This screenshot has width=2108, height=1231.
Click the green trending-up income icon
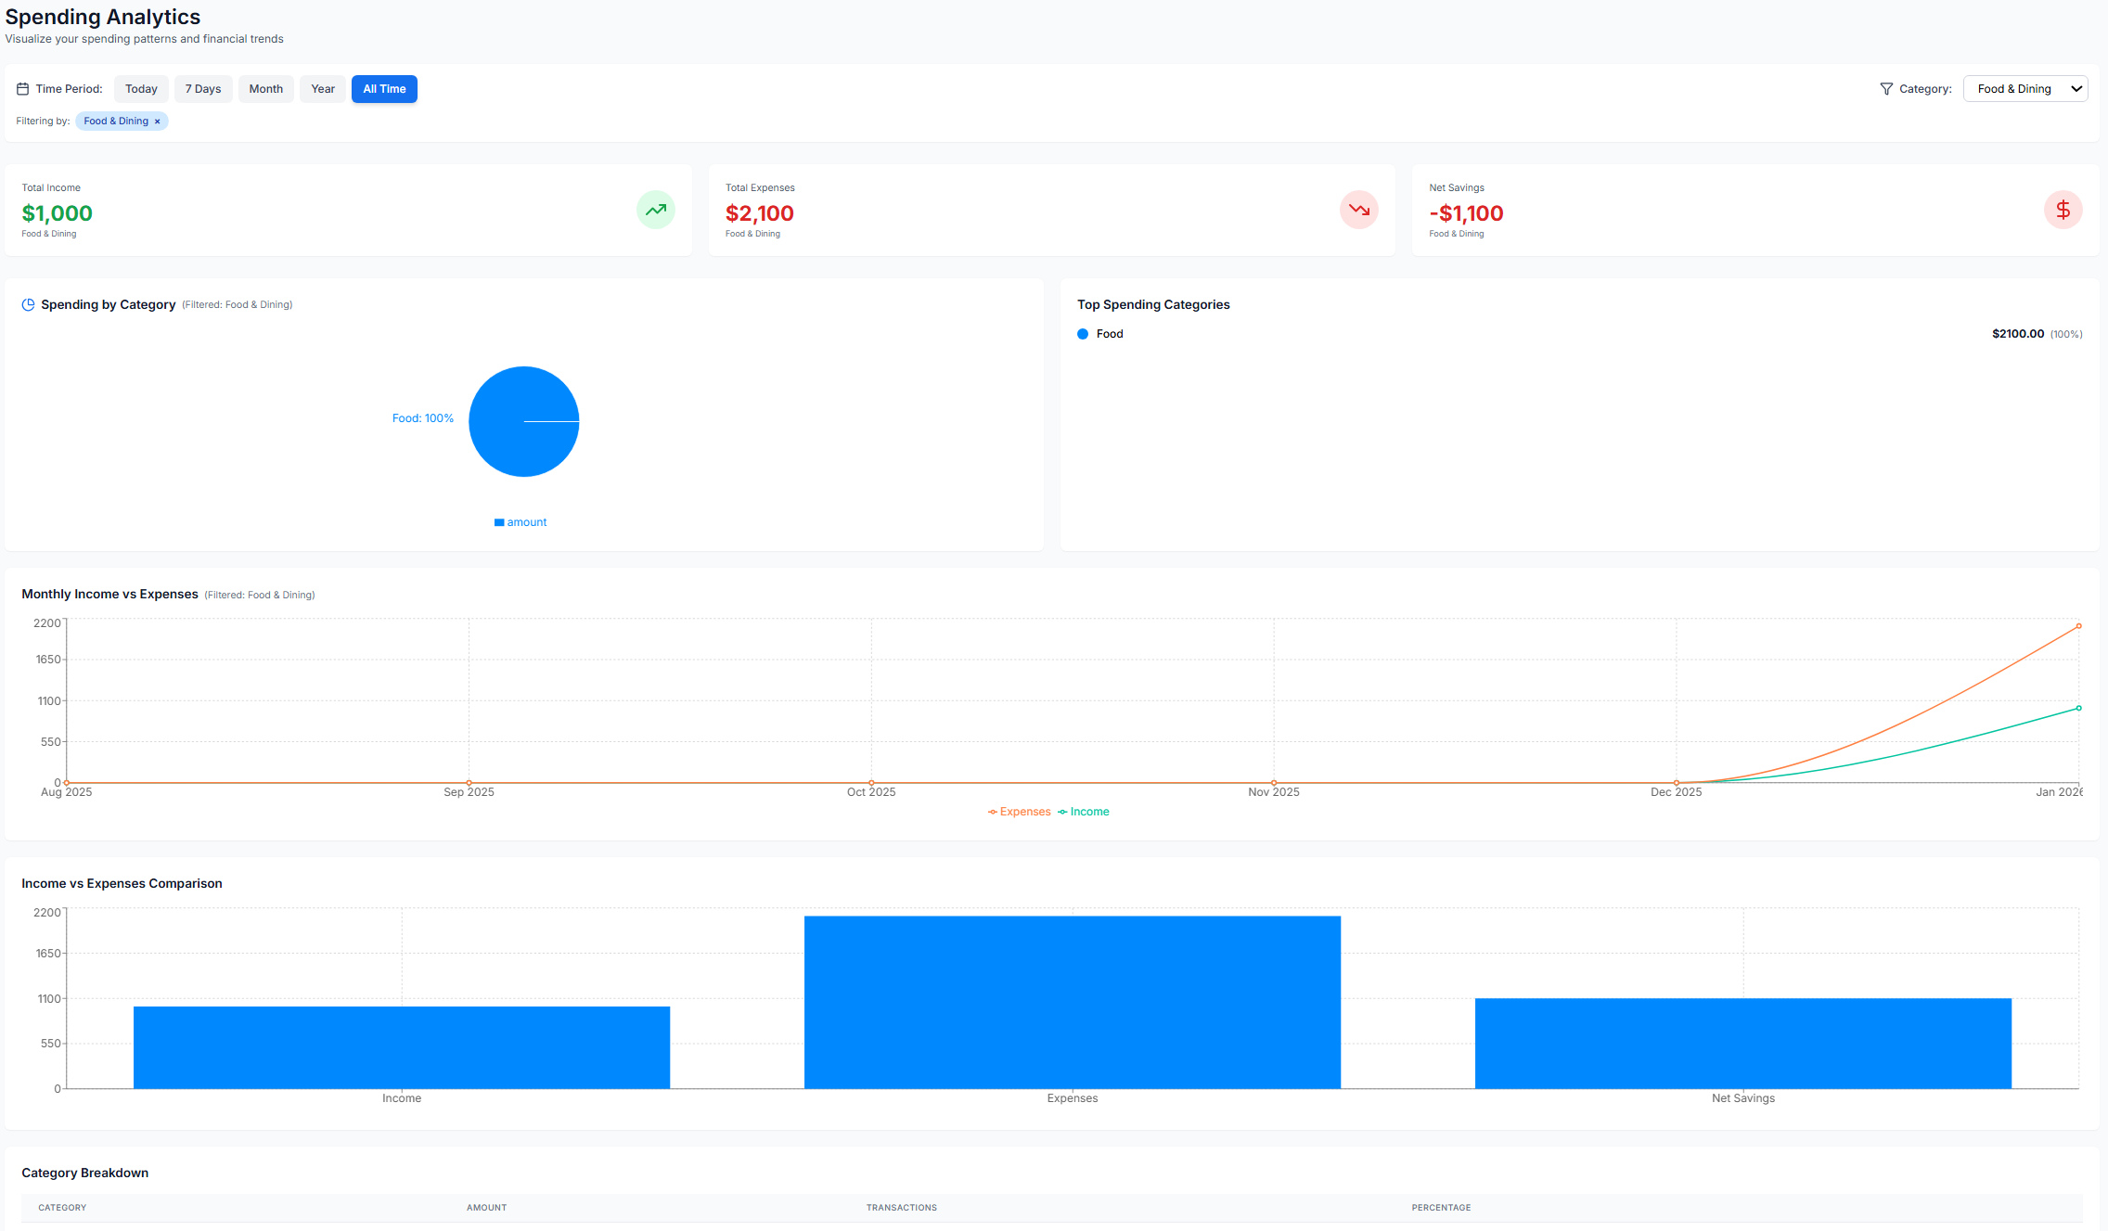pos(655,210)
